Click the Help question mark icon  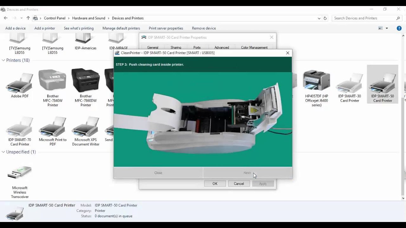(x=399, y=28)
